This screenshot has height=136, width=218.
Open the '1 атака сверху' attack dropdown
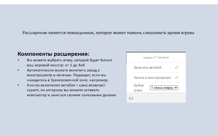tap(164, 88)
